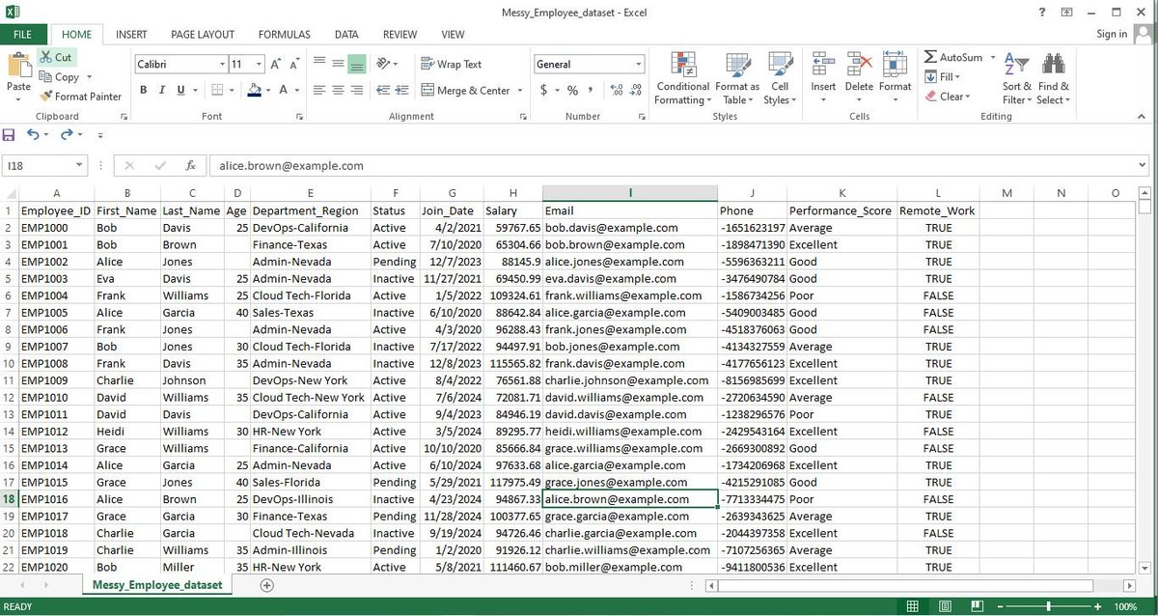
Task: Expand the Merge & Center dropdown arrow
Action: (519, 91)
